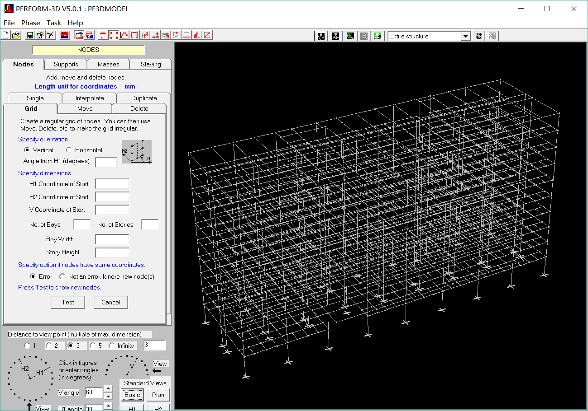The image size is (588, 411).
Task: Click the Cancel button
Action: [111, 302]
